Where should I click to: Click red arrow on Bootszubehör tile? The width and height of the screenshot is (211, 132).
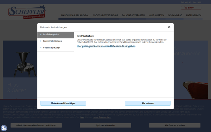click(x=182, y=62)
